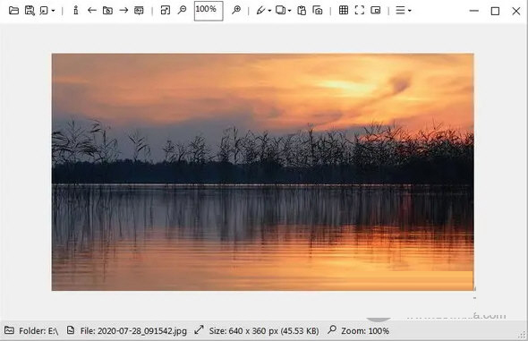Image resolution: width=528 pixels, height=341 pixels.
Task: Go to next image with right arrow
Action: 123,11
